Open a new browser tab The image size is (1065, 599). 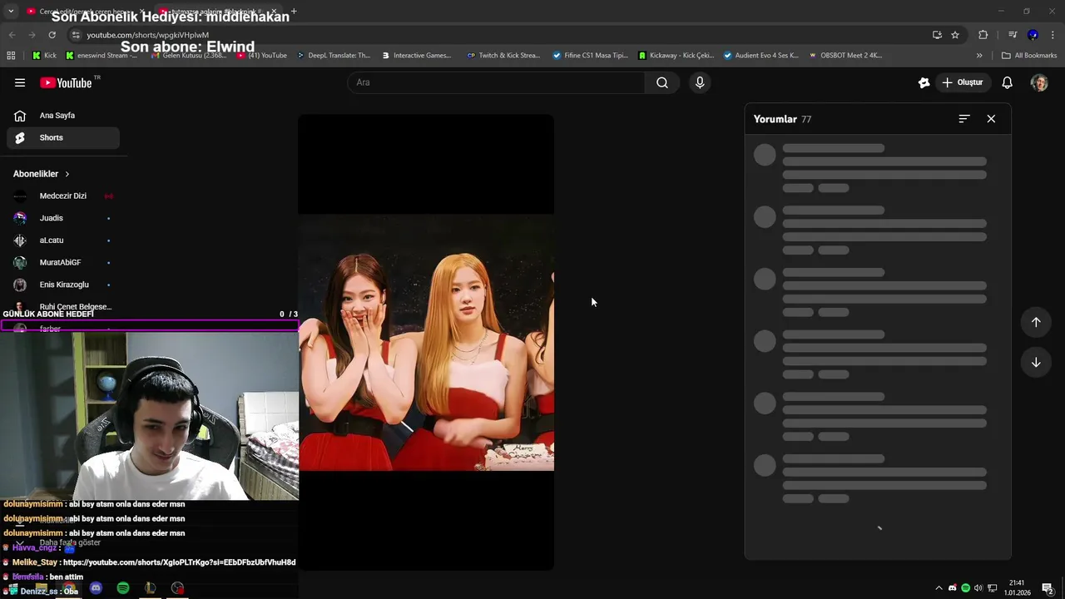point(294,12)
